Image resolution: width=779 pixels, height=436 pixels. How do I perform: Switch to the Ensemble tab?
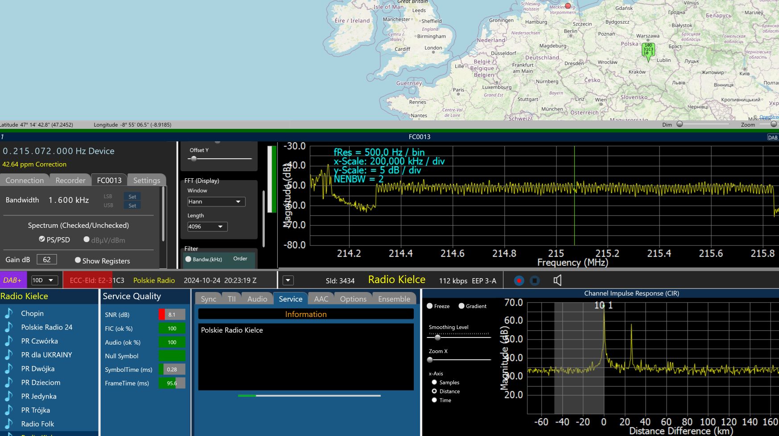394,299
